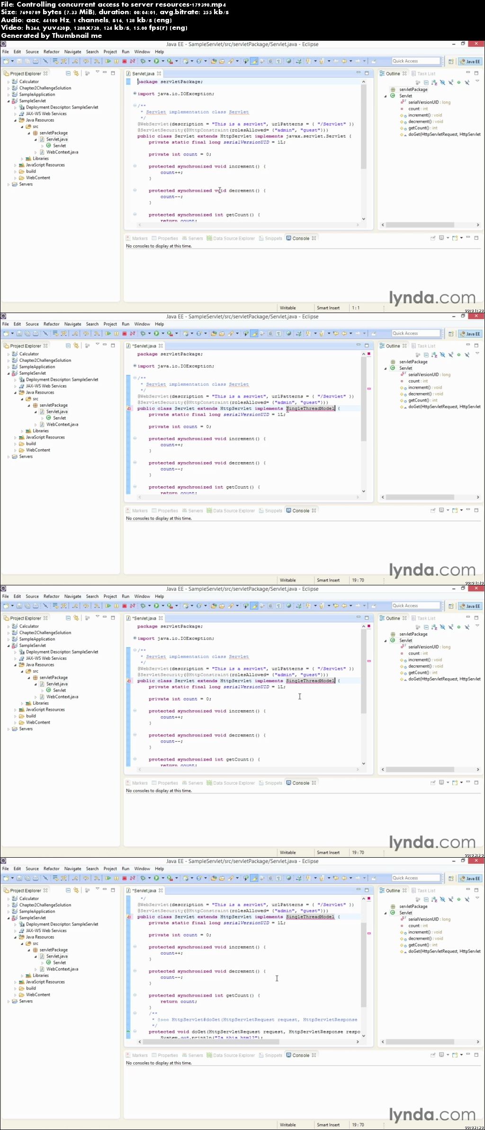Screen dimensions: 485x1130
Task: Toggle Mark Occurrences in top screenshot toolbar
Action: point(254,61)
